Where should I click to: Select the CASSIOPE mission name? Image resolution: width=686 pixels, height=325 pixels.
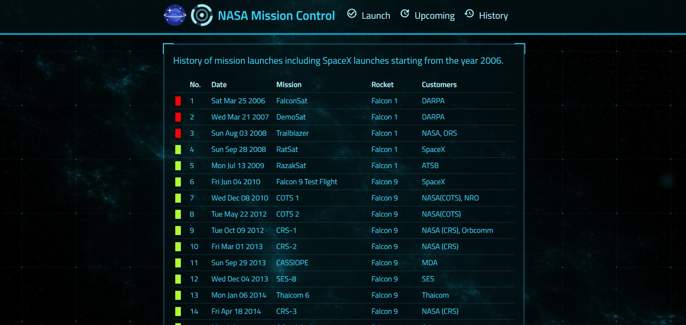[x=292, y=263]
